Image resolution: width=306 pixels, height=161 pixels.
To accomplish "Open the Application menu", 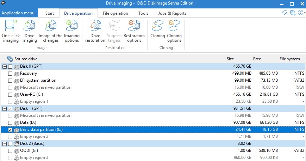I will [x=18, y=13].
